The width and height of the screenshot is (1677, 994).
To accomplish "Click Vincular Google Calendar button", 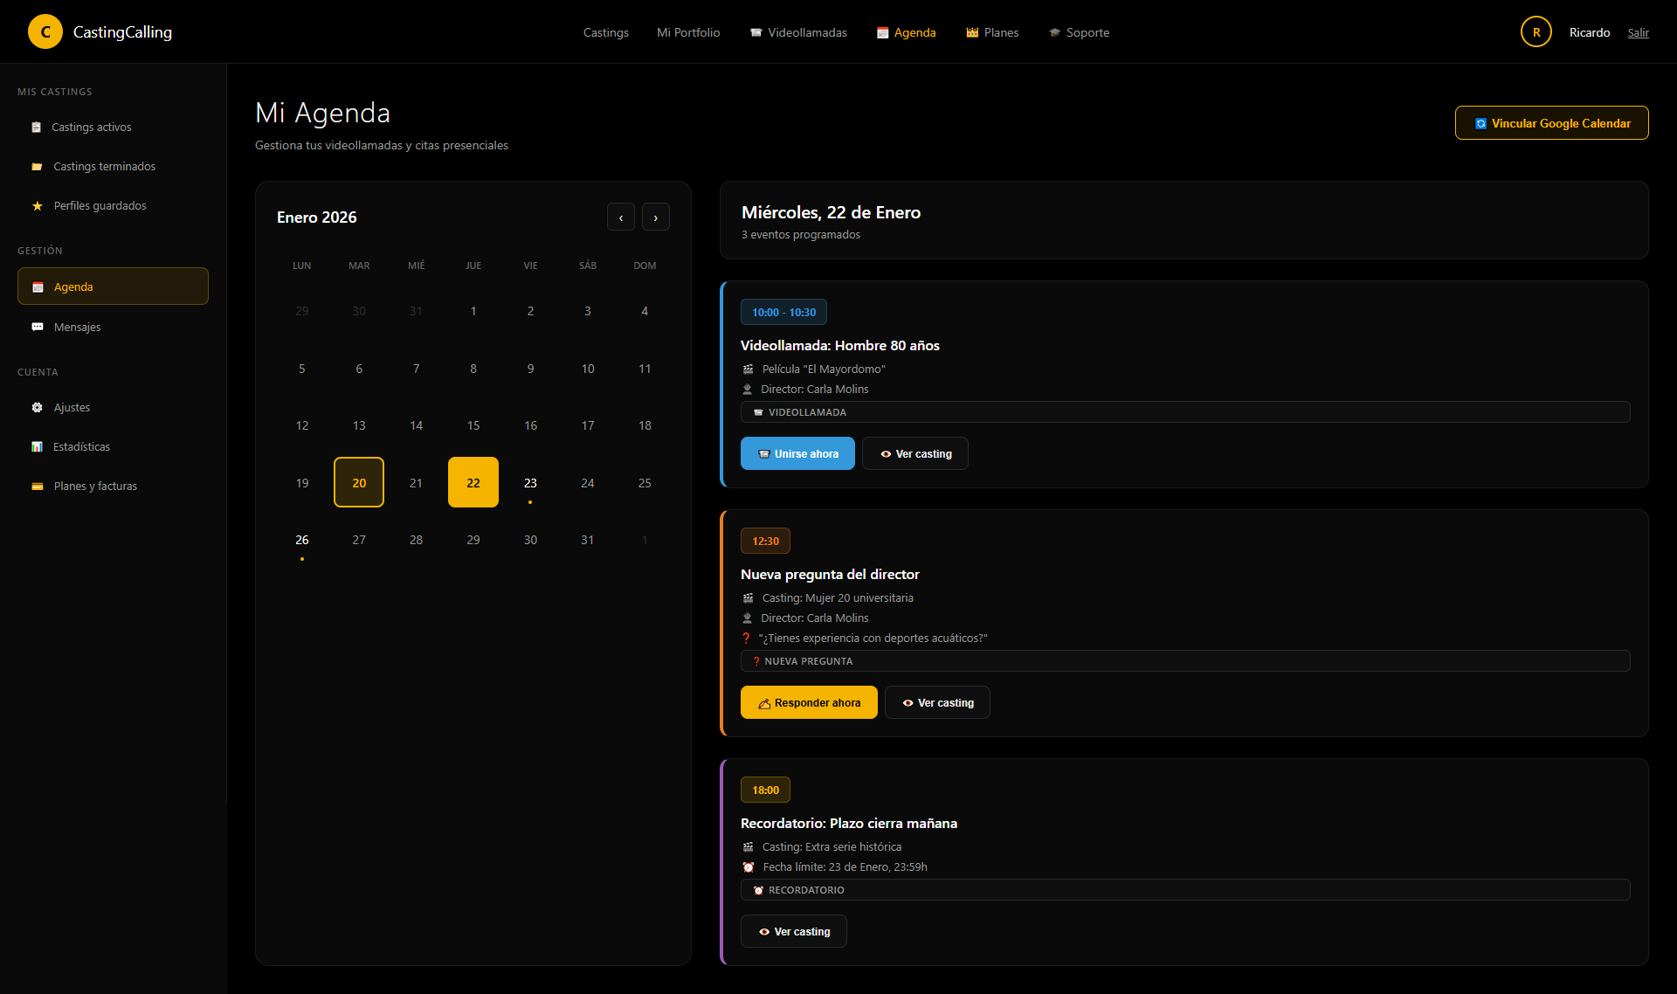I will pos(1551,123).
